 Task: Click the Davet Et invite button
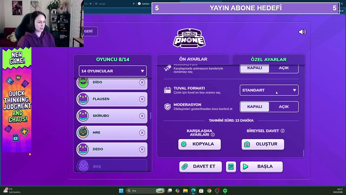(x=201, y=167)
